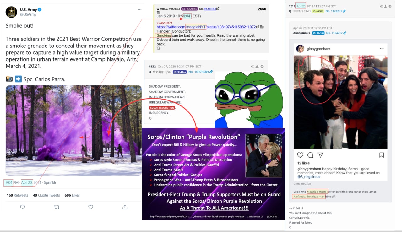Bookmark the ginnygrenham Instagram post
This screenshot has height=232, width=402.
382,155
